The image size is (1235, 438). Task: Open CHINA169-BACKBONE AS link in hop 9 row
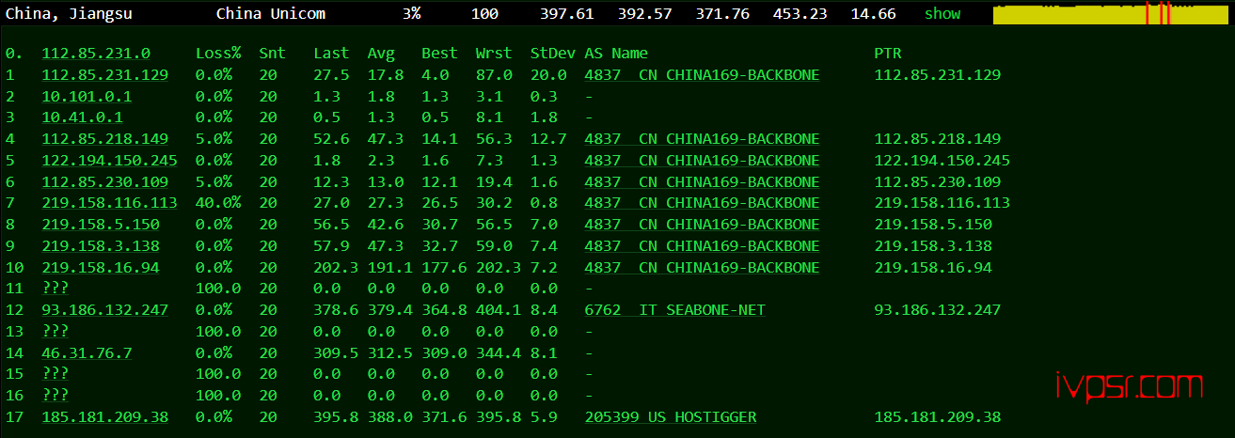pyautogui.click(x=702, y=246)
